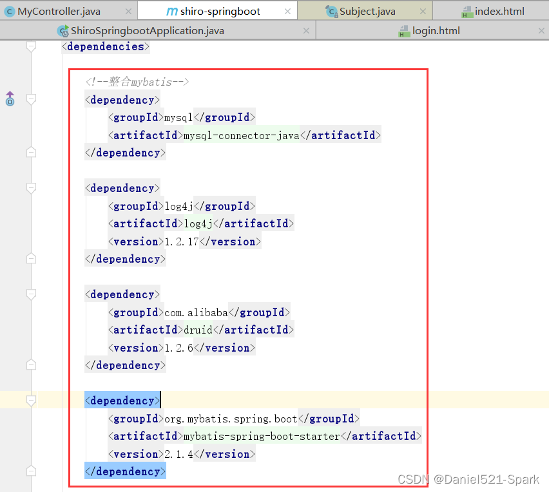Collapse the mysql dependency fold marker

pos(31,100)
